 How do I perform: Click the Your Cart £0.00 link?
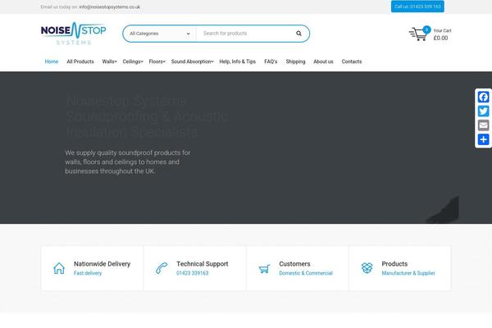click(x=442, y=34)
